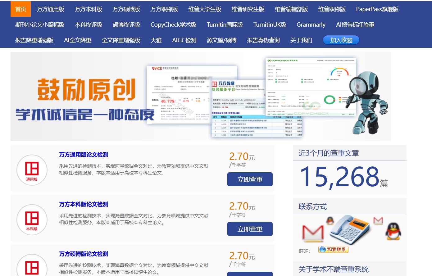Open 万方本科版论文检测 title link
The image size is (432, 276).
point(84,204)
